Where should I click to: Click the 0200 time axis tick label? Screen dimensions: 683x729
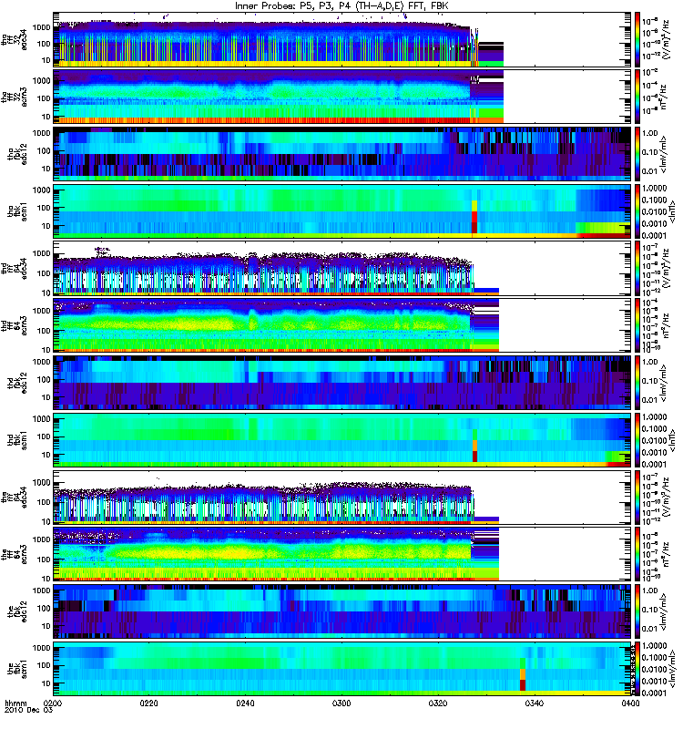53,703
